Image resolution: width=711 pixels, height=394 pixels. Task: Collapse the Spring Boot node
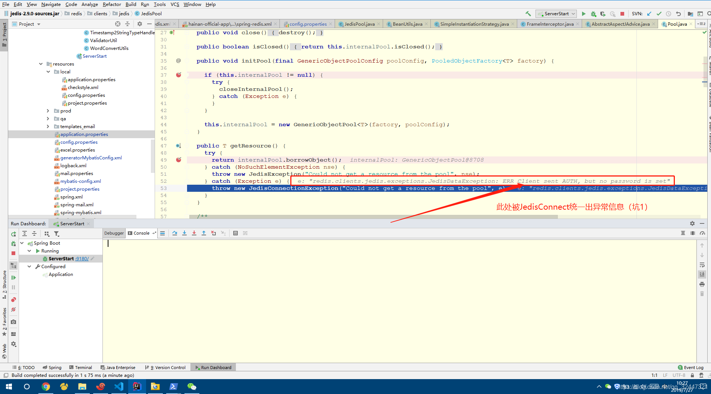click(x=22, y=243)
